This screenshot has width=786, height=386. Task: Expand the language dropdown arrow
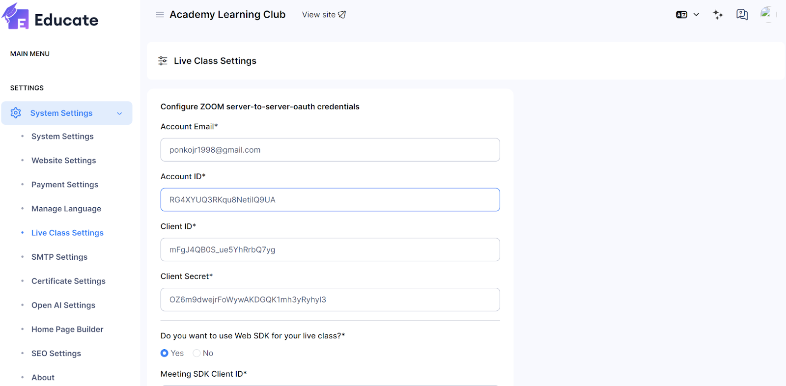[x=696, y=15]
